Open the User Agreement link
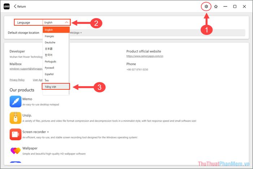 [x=38, y=80]
